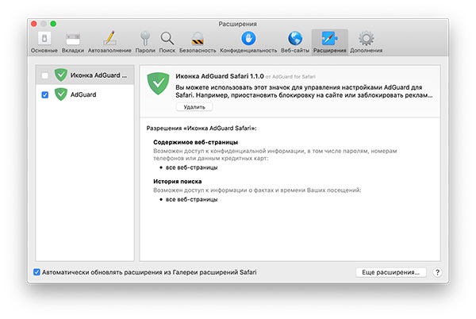Click shield icon in Иконка AdGuard row
Viewport: 476px width, 319px height.
click(x=61, y=75)
